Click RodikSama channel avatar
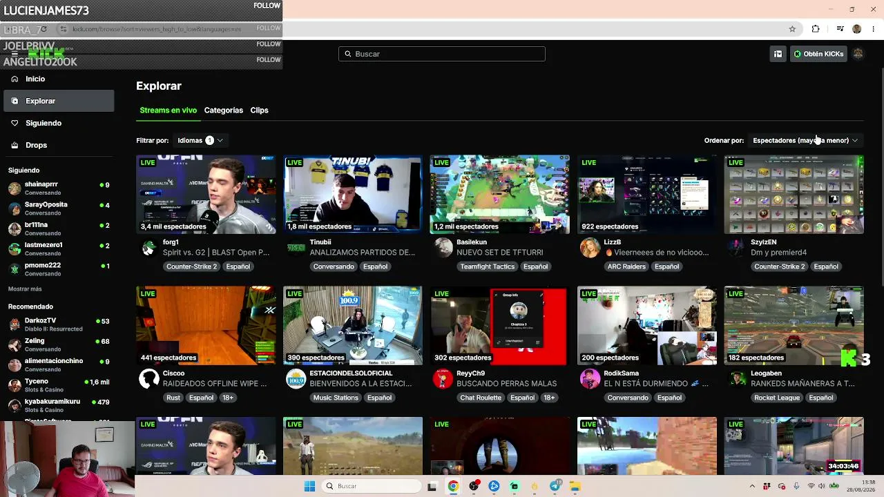884x497 pixels. pos(590,379)
